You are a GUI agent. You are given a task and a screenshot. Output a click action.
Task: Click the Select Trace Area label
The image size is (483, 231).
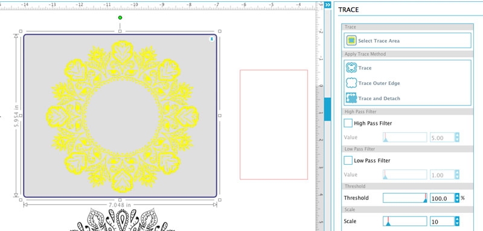[x=379, y=40]
